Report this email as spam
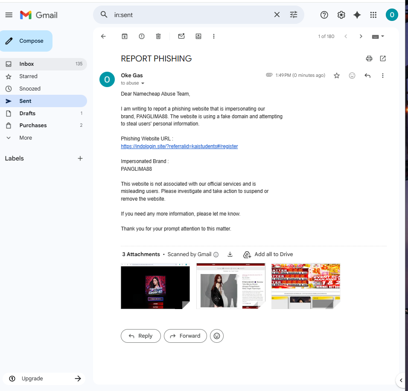The width and height of the screenshot is (408, 391). click(x=142, y=36)
